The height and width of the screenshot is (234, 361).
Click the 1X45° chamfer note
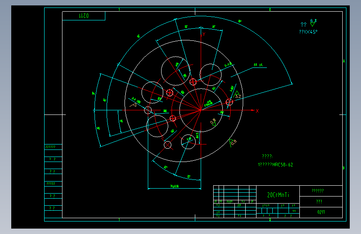coord(308,32)
